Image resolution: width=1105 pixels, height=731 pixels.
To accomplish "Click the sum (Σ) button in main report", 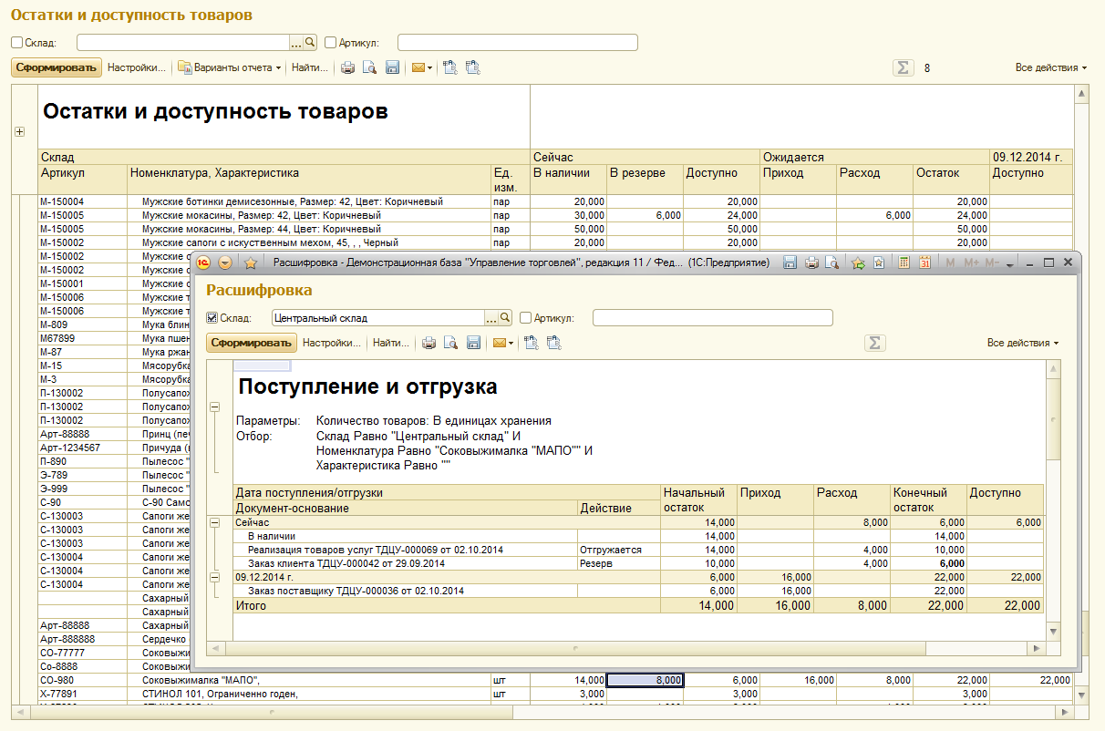I will (903, 67).
